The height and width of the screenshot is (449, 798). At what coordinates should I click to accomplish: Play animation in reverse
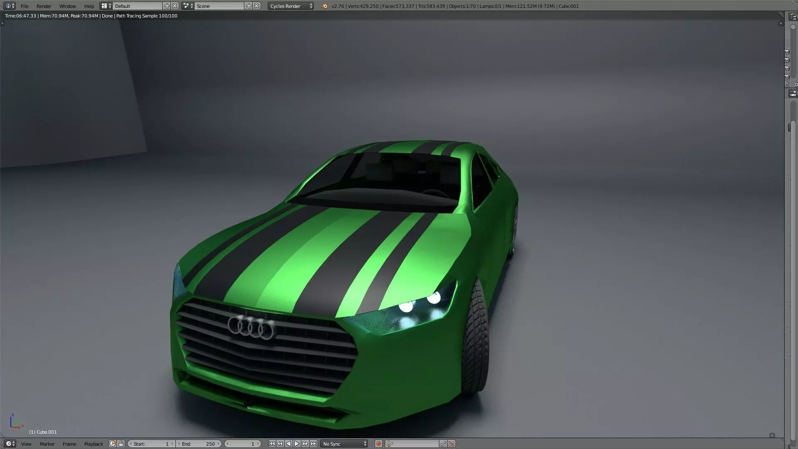pos(288,444)
